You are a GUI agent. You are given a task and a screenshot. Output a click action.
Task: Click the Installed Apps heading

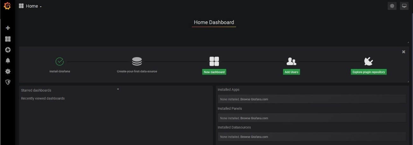click(228, 90)
